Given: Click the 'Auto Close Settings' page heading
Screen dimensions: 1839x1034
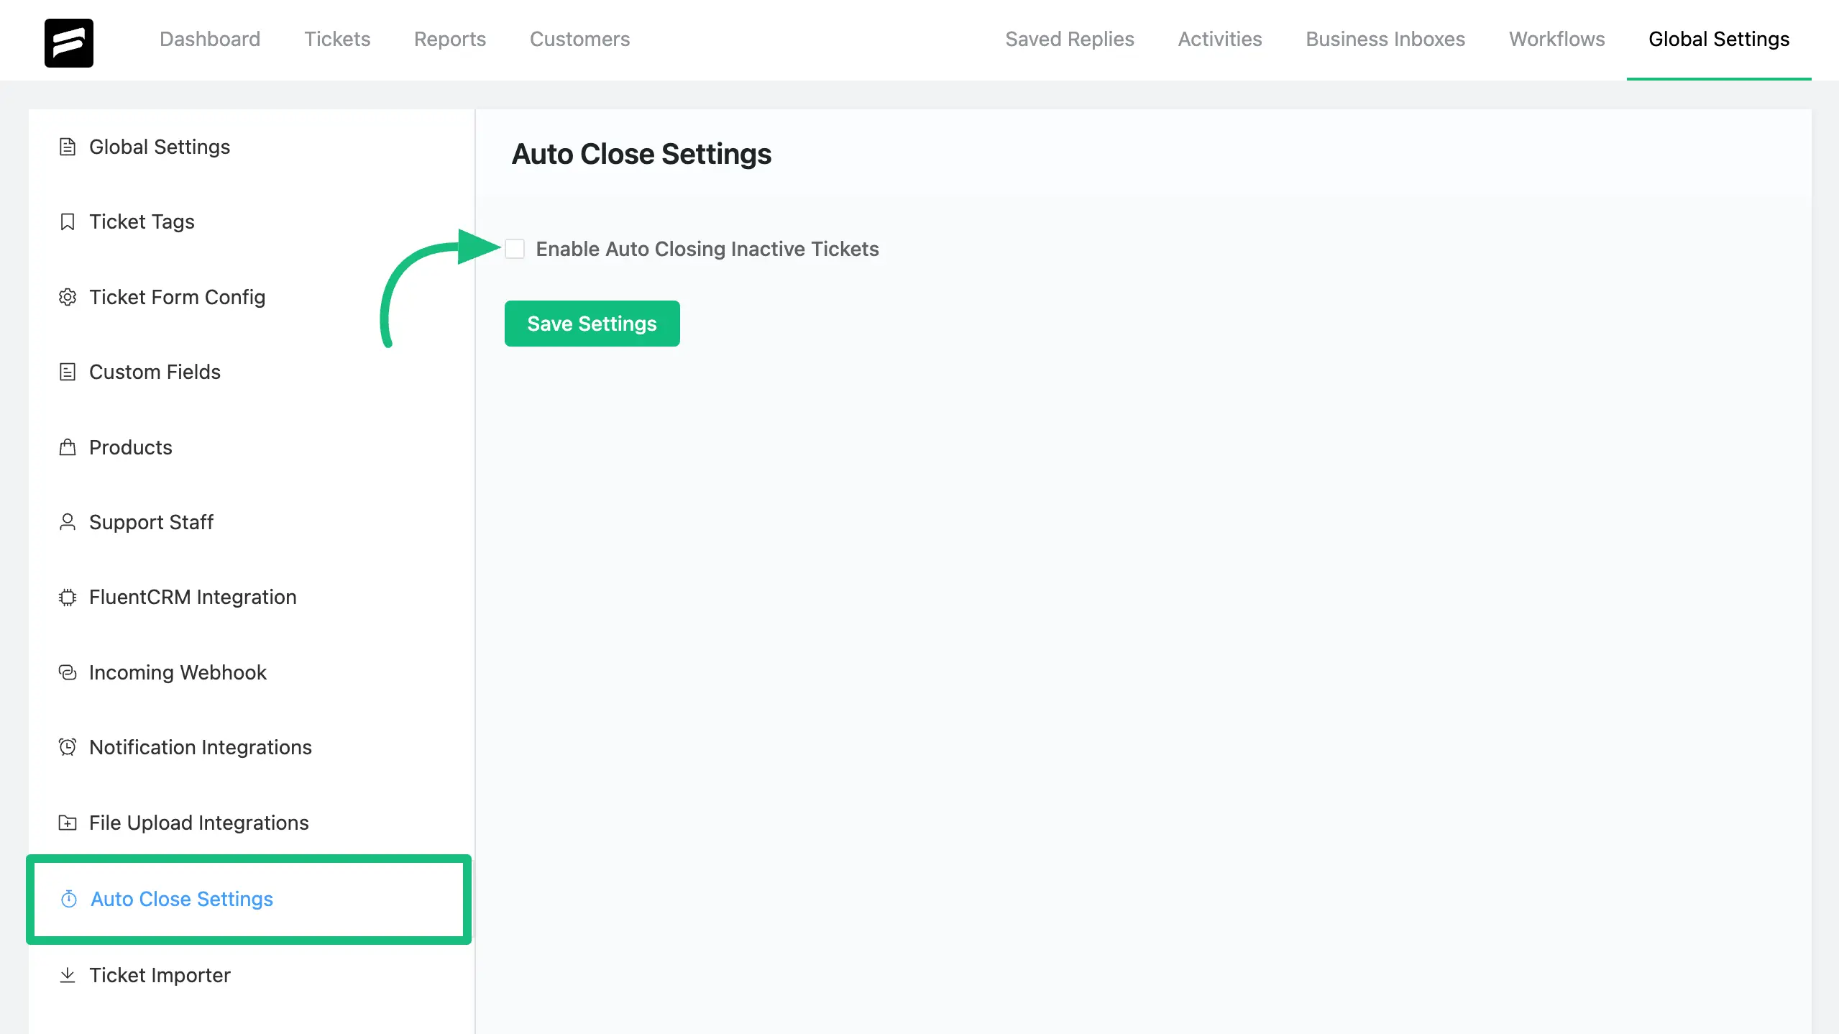Looking at the screenshot, I should 641,154.
